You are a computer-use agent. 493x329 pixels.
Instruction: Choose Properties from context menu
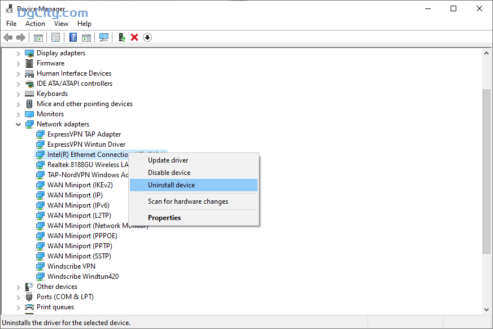(x=194, y=218)
